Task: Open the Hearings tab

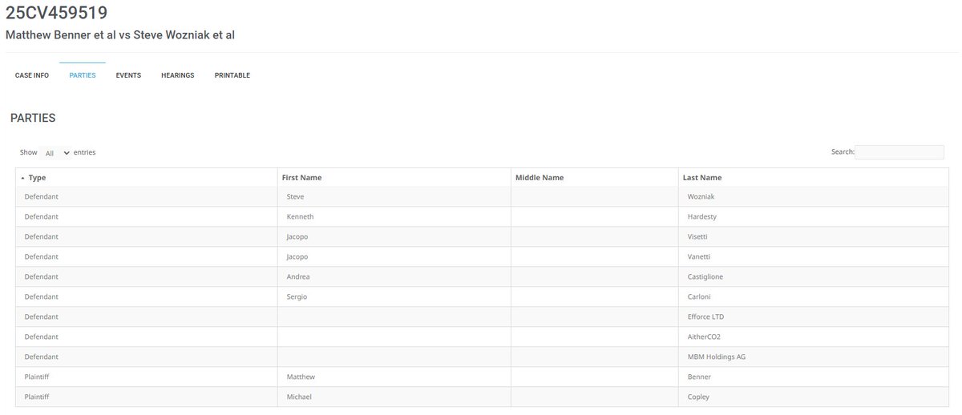Action: click(178, 75)
